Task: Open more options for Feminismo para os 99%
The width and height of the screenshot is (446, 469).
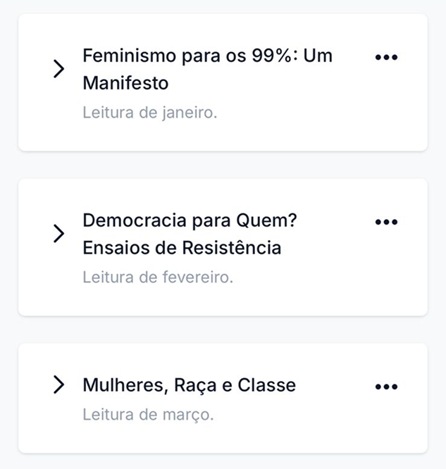Action: tap(386, 58)
